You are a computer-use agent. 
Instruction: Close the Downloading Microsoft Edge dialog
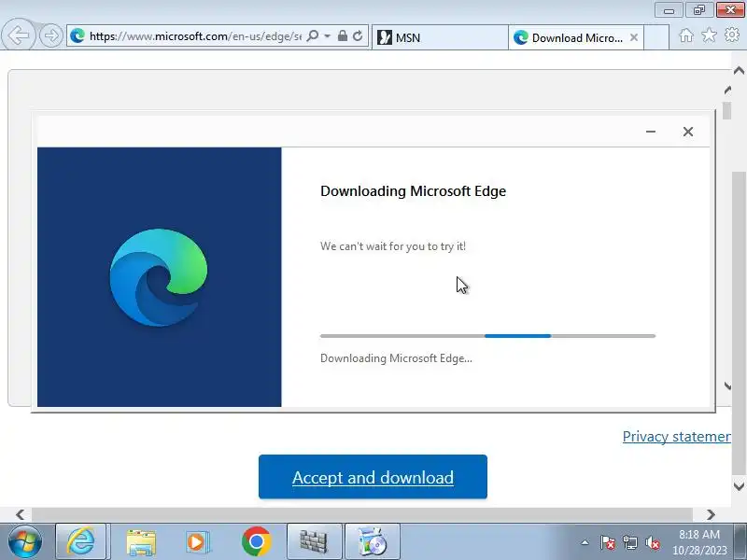coord(688,132)
